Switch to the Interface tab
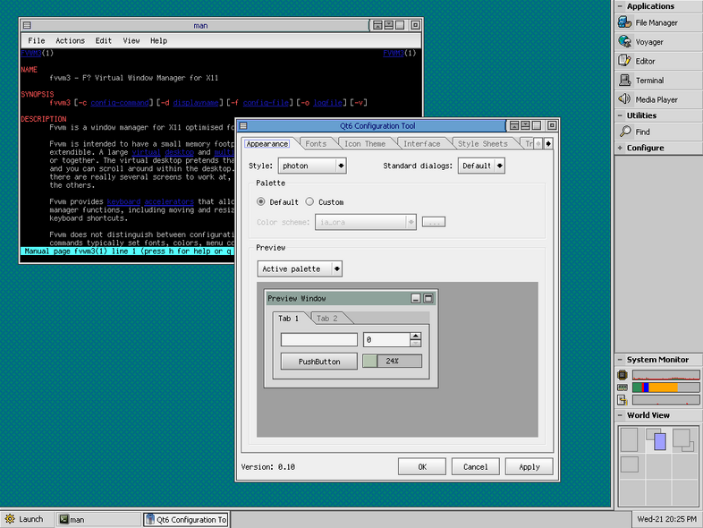 click(x=422, y=143)
